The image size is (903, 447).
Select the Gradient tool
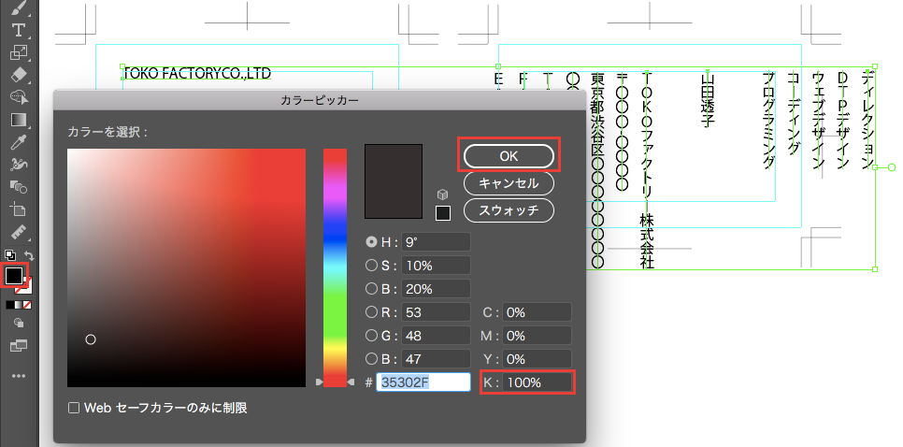click(18, 120)
